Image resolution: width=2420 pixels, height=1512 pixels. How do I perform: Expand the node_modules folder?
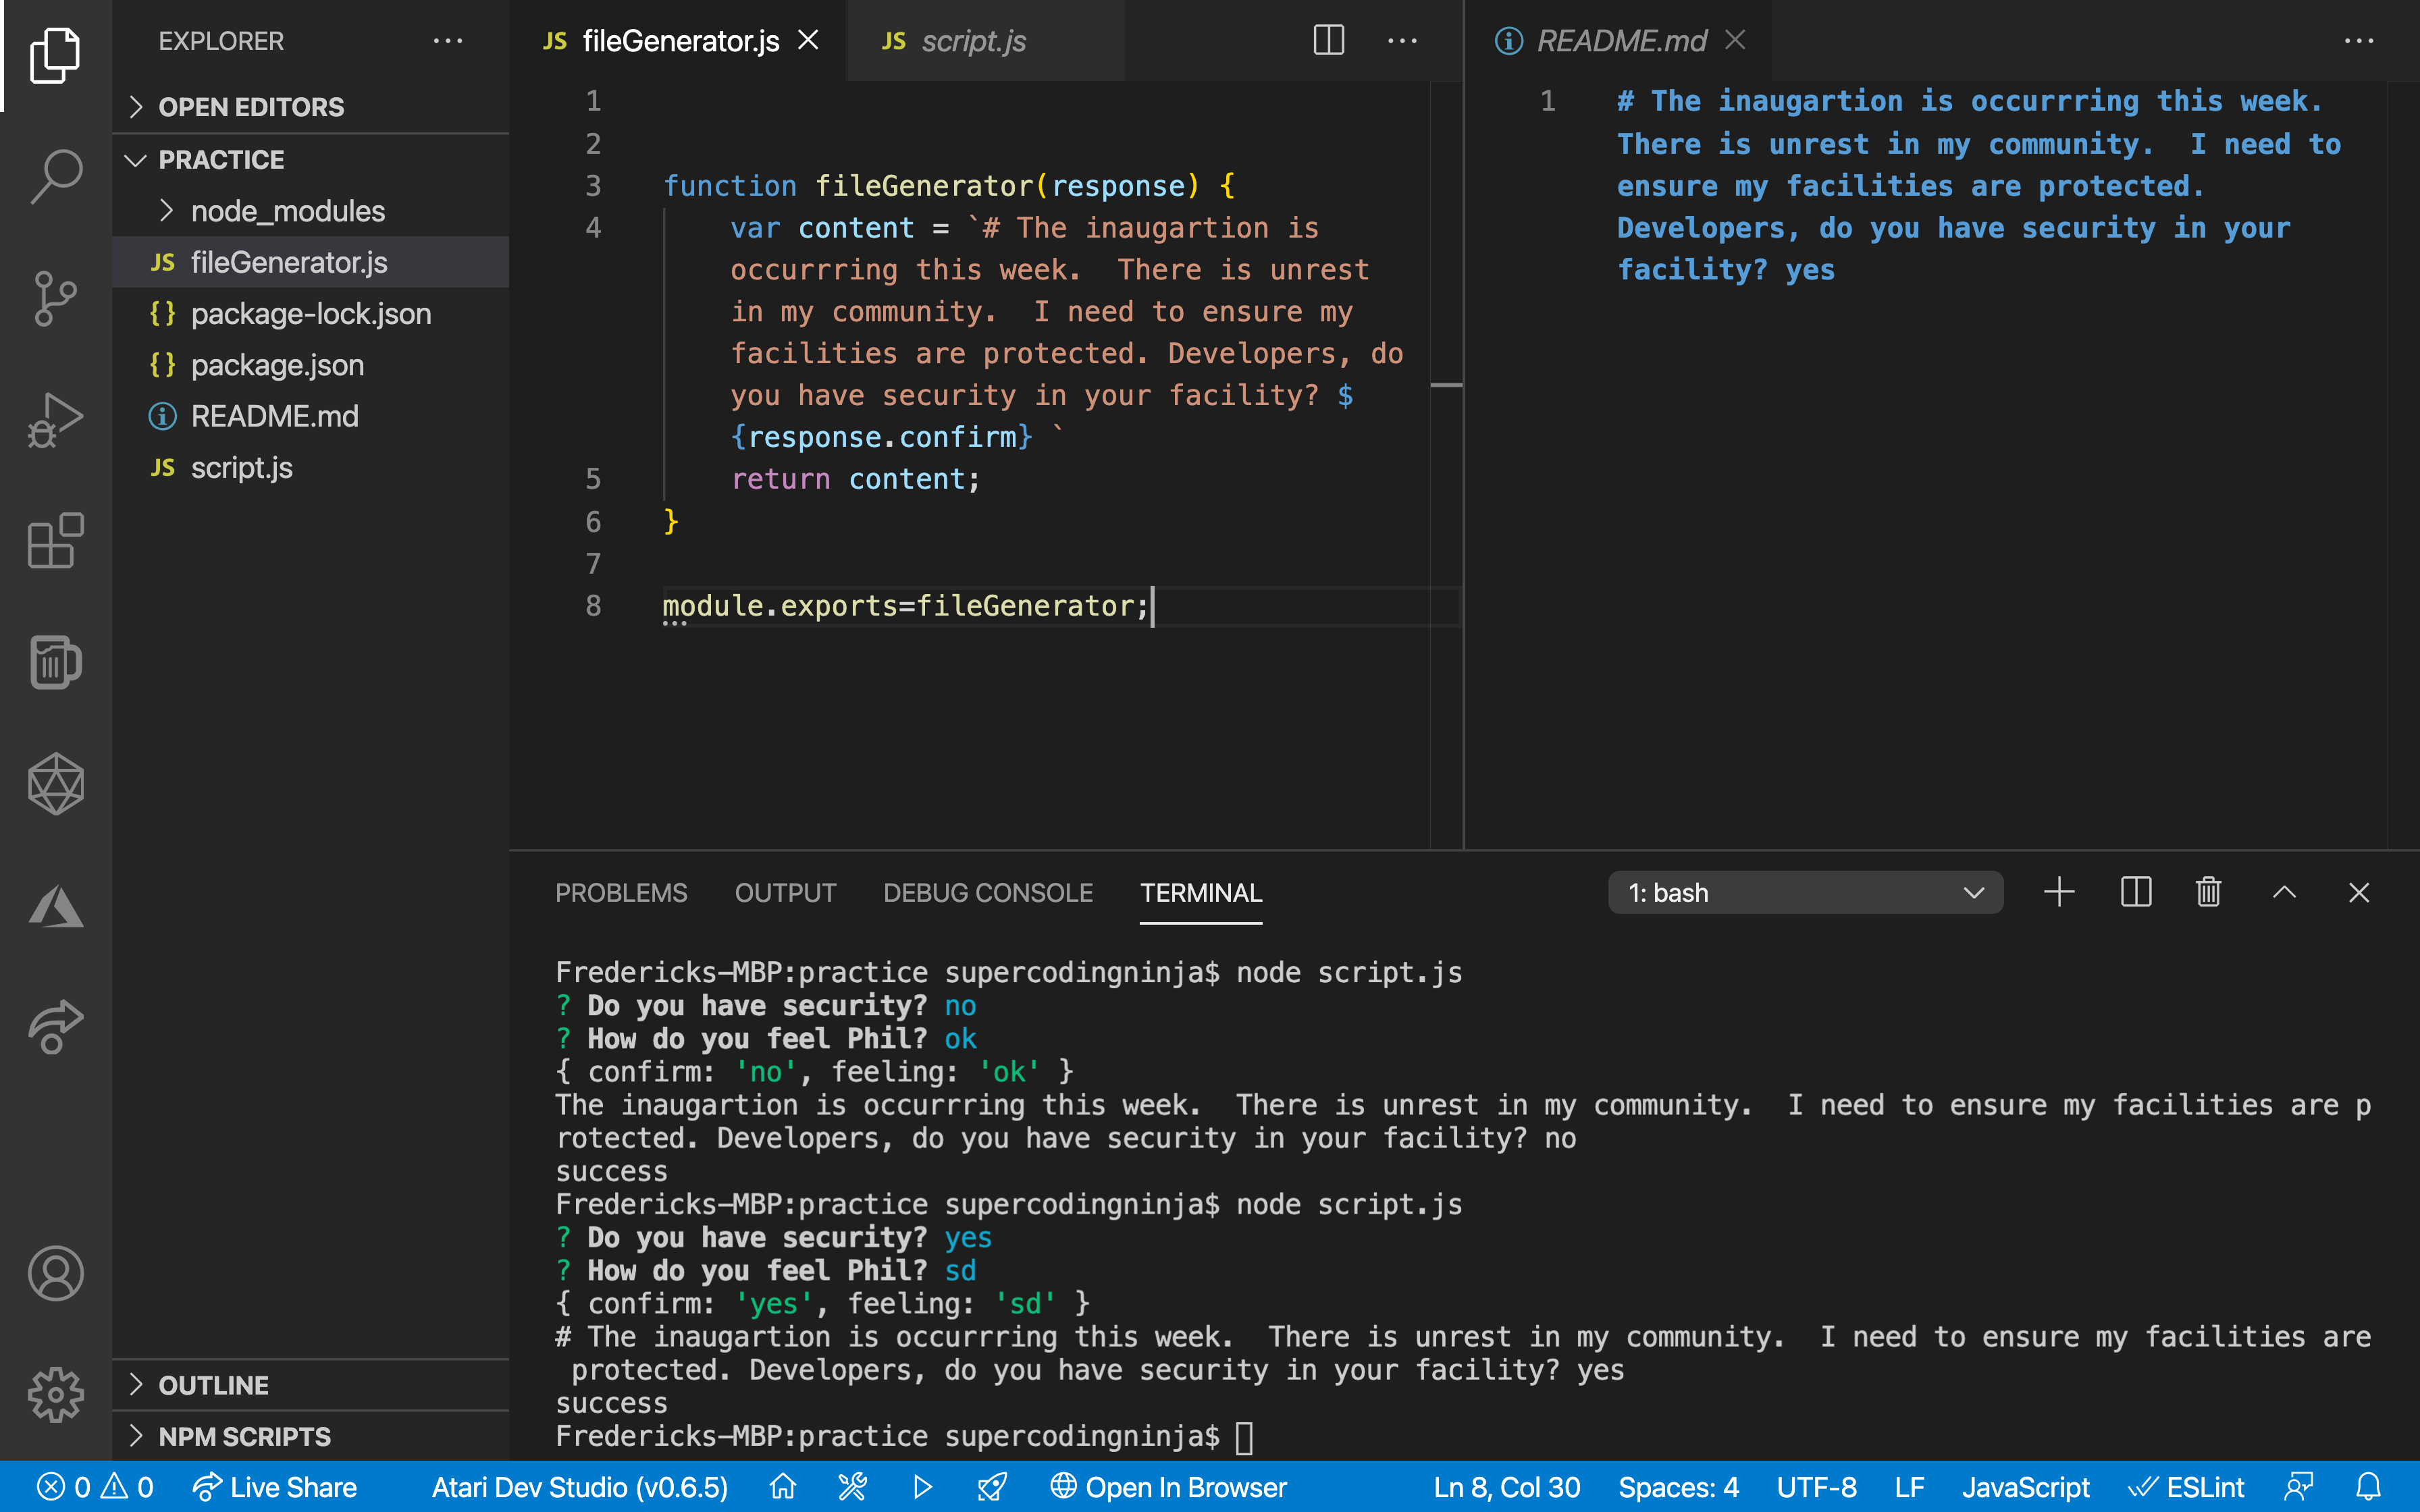click(310, 211)
